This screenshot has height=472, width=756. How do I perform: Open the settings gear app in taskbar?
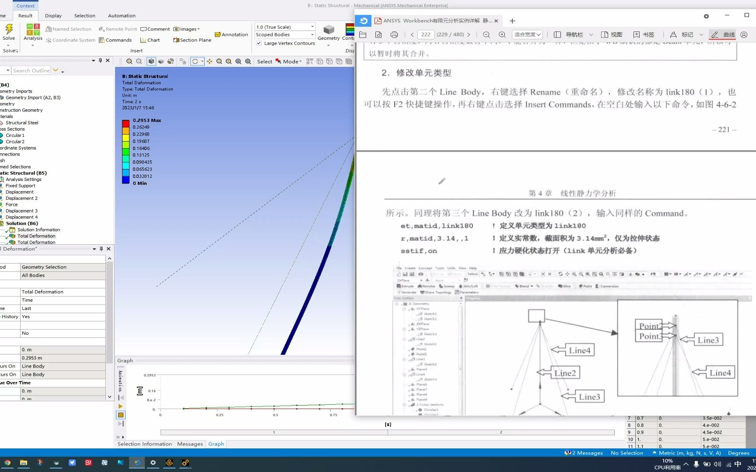[x=153, y=462]
